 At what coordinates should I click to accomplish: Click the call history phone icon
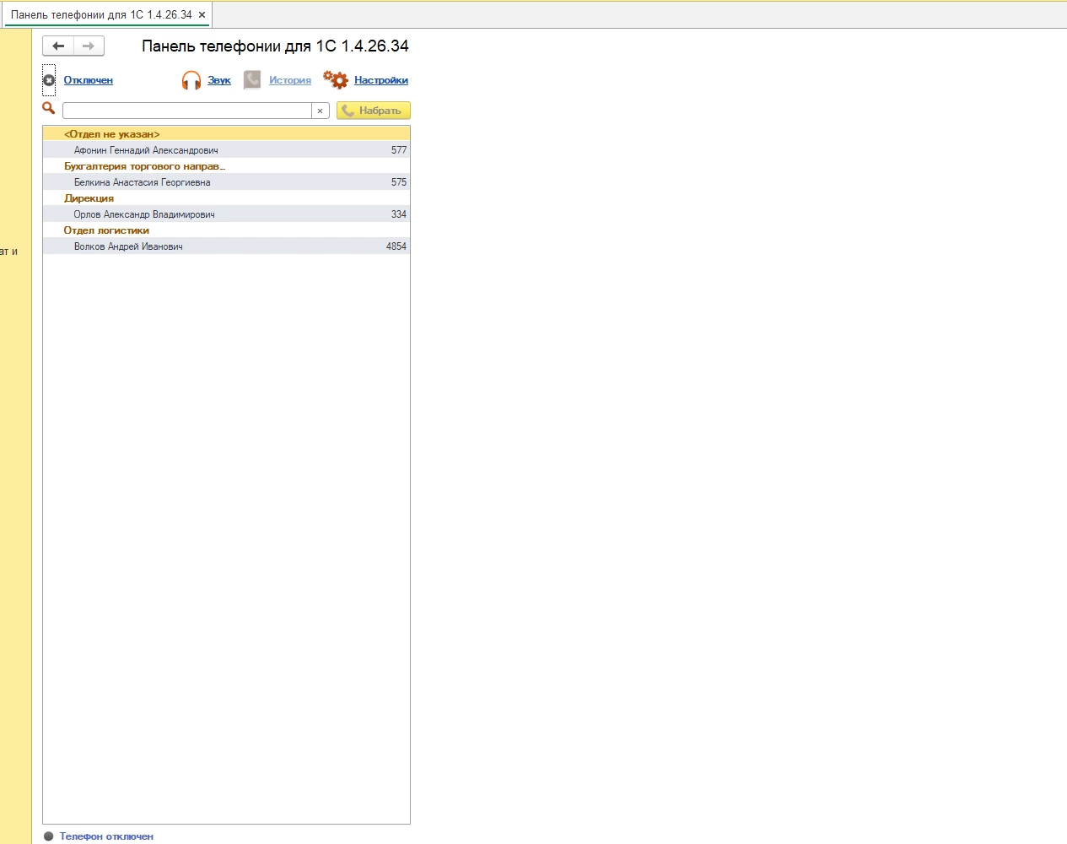(252, 80)
